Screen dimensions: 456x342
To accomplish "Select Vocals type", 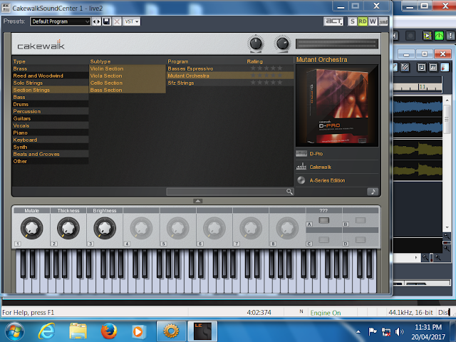I will 51,125.
